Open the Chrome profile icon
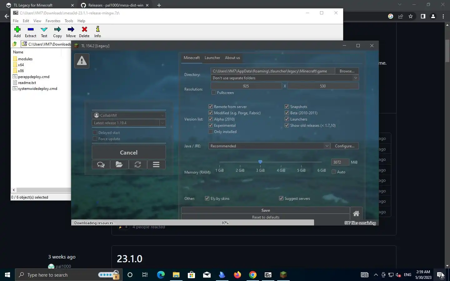Image resolution: width=450 pixels, height=281 pixels. [x=433, y=16]
